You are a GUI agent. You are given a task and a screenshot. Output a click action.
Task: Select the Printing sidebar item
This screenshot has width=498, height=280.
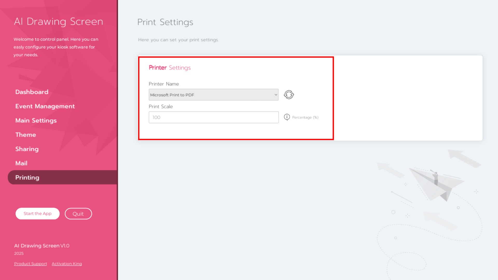click(27, 177)
